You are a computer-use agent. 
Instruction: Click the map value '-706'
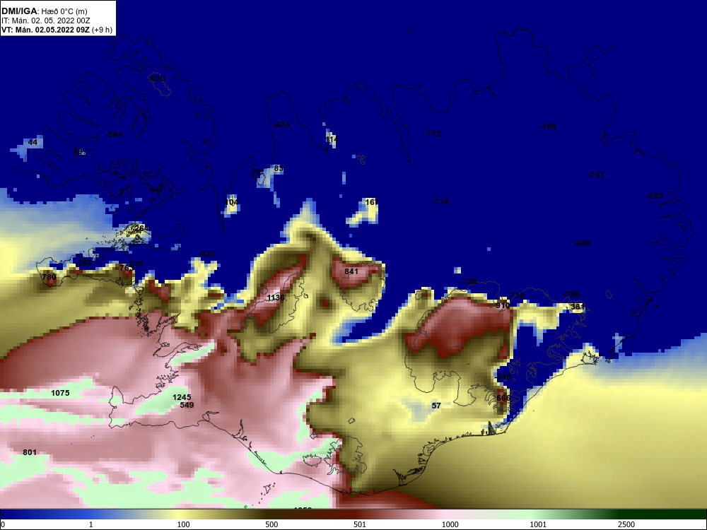click(x=571, y=294)
